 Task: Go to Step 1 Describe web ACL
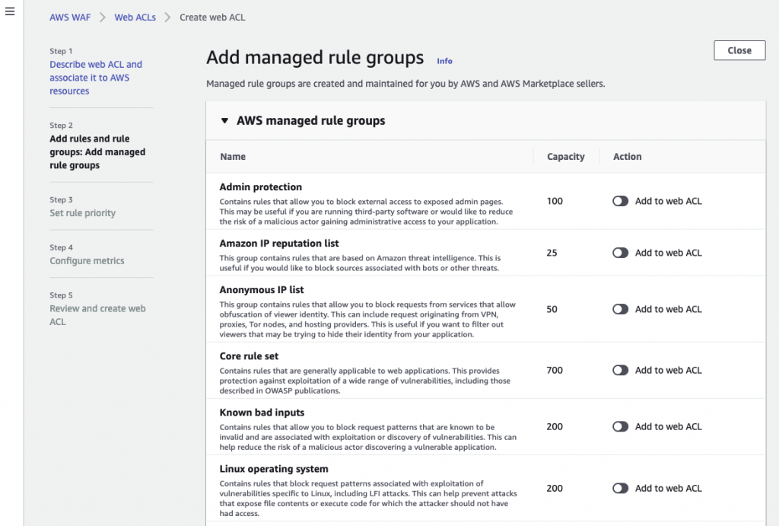pyautogui.click(x=95, y=78)
